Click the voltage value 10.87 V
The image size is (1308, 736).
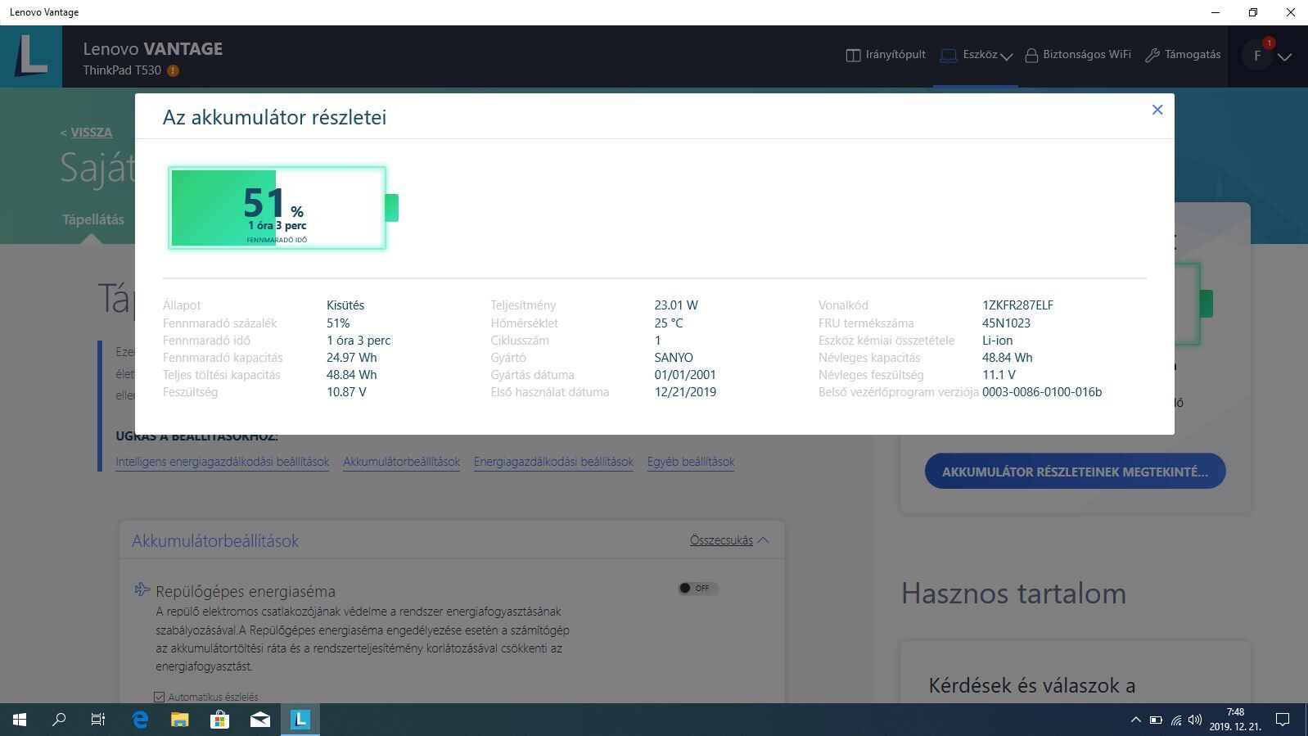[346, 392]
